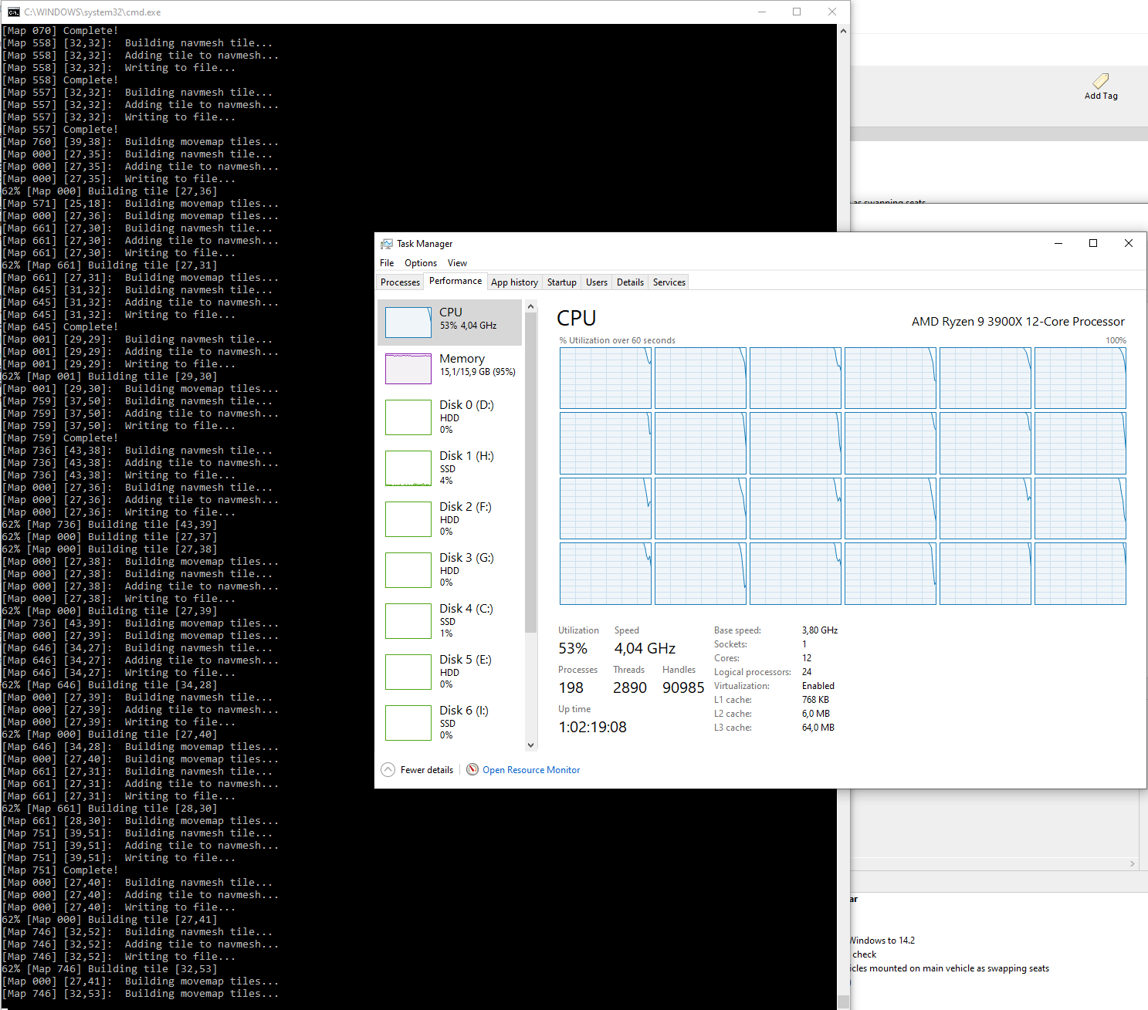Viewport: 1148px width, 1010px height.
Task: Select Disk 2 (F:) HDD entry
Action: pos(450,519)
